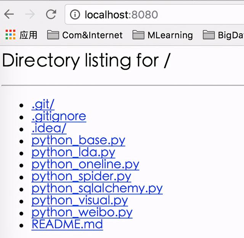Open the BigData bookmarks folder
The image size is (244, 238).
tap(223, 35)
